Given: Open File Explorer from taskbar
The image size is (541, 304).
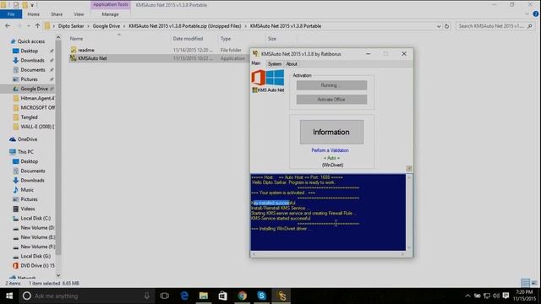Looking at the screenshot, I should pyautogui.click(x=204, y=296).
